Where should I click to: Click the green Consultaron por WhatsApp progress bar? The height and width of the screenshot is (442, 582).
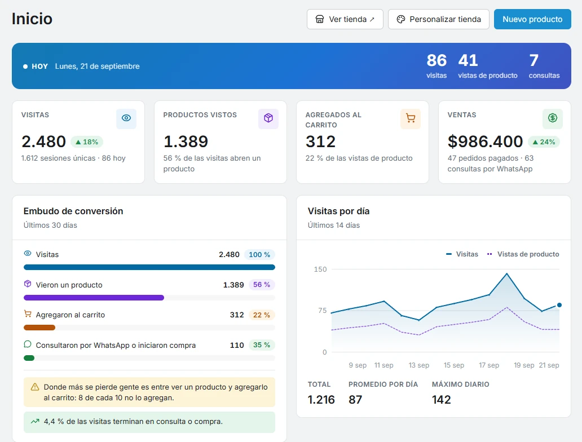tap(29, 358)
